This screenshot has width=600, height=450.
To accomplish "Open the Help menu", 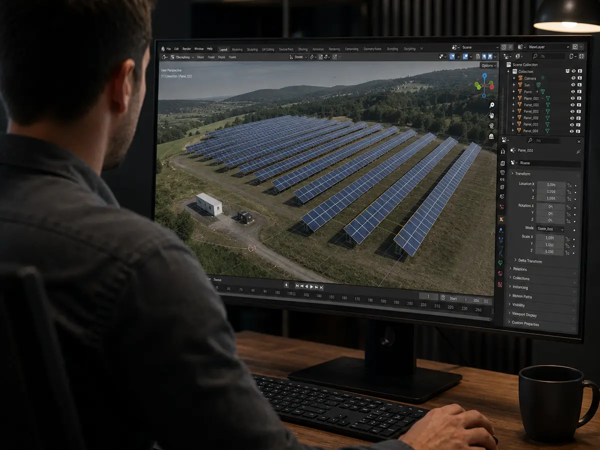I will point(209,49).
